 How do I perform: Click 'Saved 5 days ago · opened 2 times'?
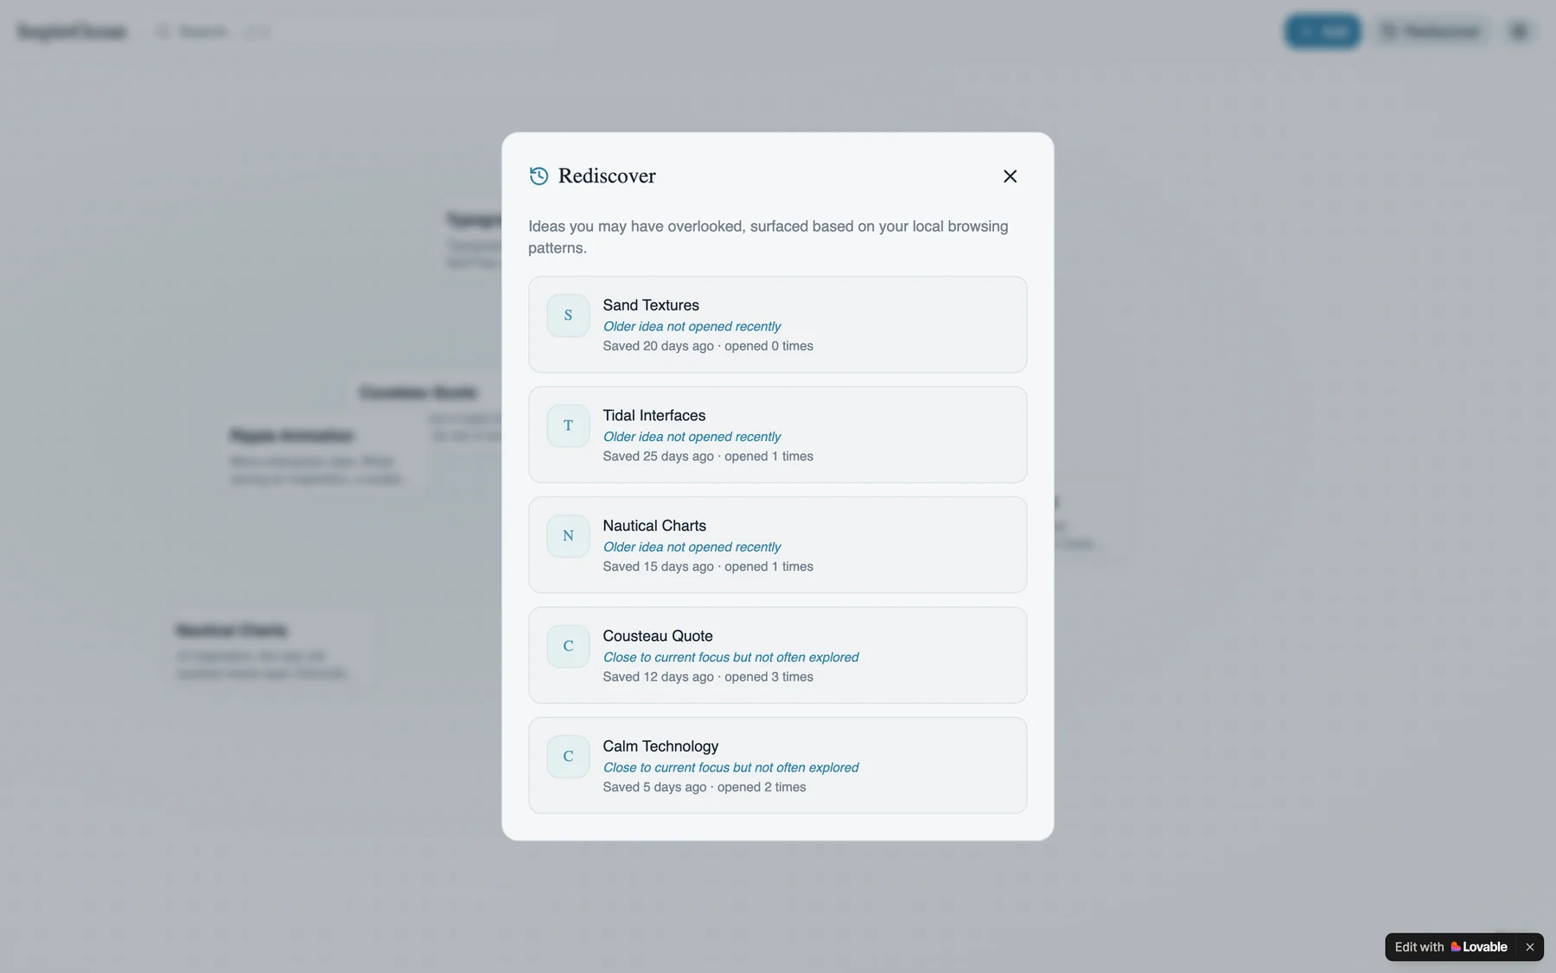(x=705, y=787)
